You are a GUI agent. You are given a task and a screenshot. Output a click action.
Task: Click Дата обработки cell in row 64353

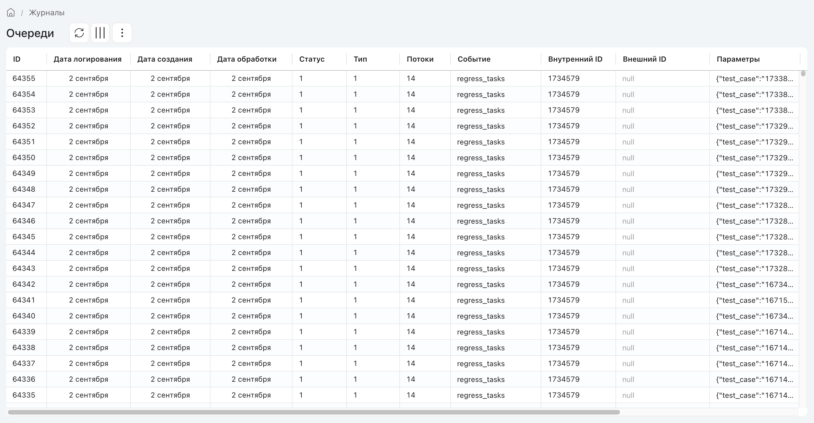click(x=251, y=110)
